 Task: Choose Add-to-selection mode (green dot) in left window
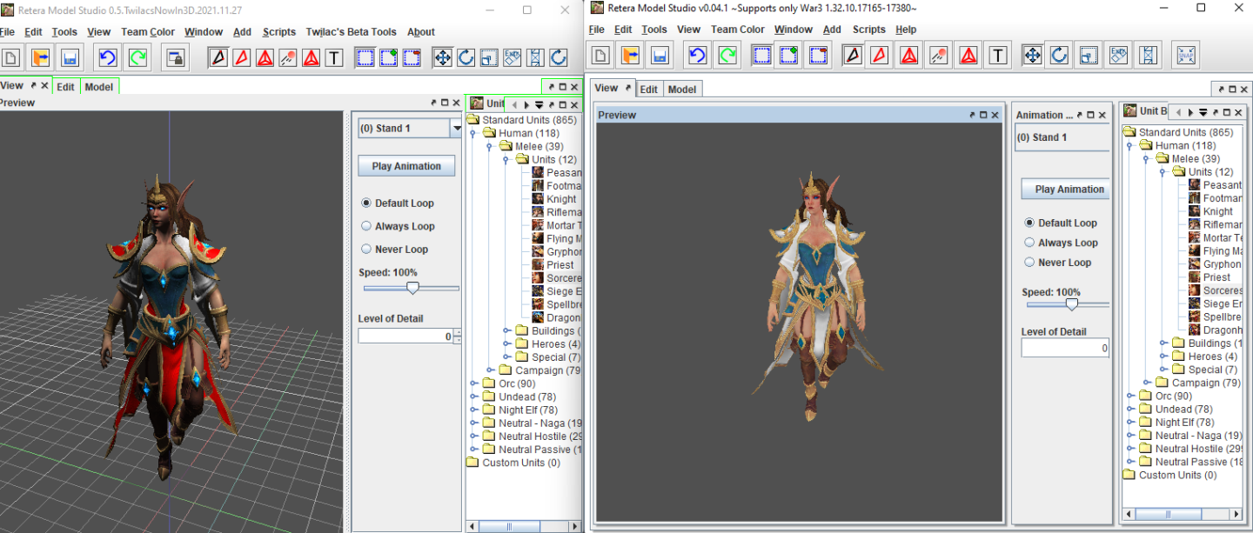pyautogui.click(x=388, y=58)
